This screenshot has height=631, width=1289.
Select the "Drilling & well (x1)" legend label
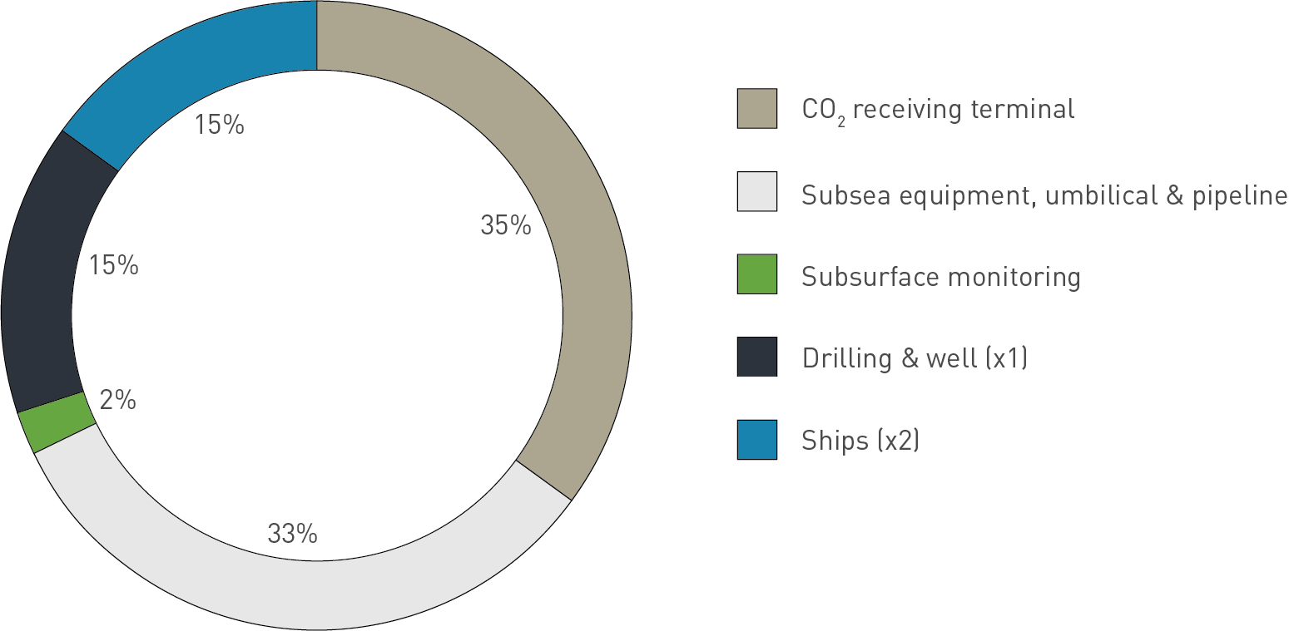915,358
